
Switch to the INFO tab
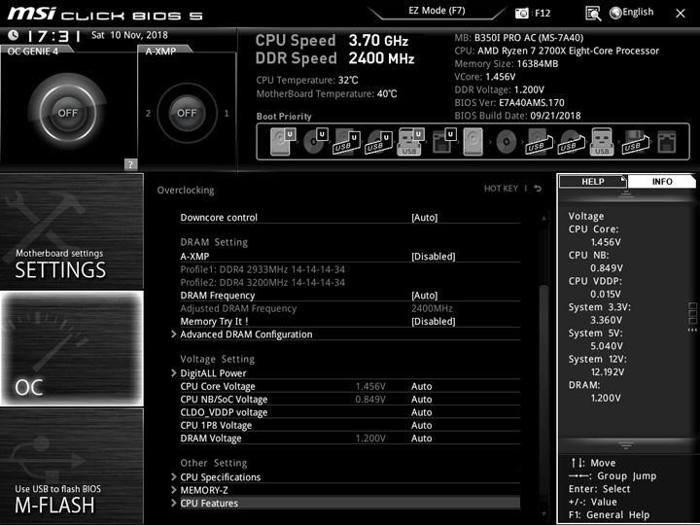[662, 181]
